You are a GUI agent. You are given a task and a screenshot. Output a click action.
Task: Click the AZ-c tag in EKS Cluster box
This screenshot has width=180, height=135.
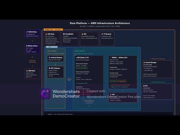click(x=85, y=68)
